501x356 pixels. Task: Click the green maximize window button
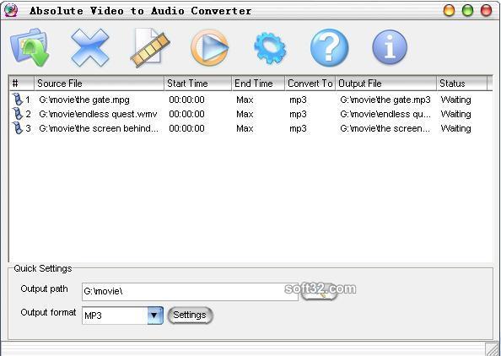click(x=467, y=10)
